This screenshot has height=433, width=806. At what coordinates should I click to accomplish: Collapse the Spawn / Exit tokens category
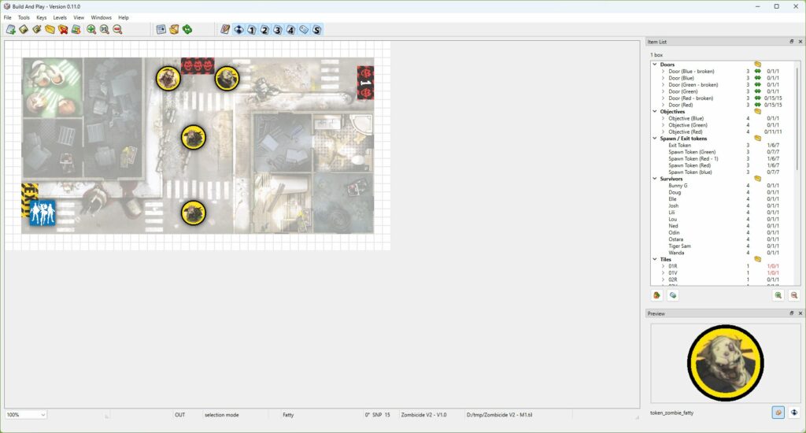pyautogui.click(x=655, y=139)
